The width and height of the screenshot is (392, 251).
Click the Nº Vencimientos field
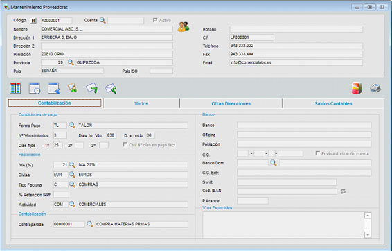[60, 135]
